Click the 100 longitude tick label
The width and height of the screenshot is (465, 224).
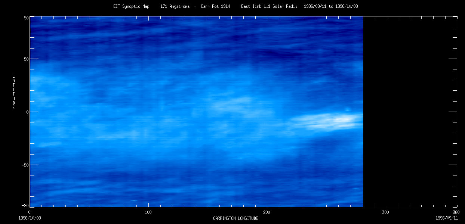point(148,212)
